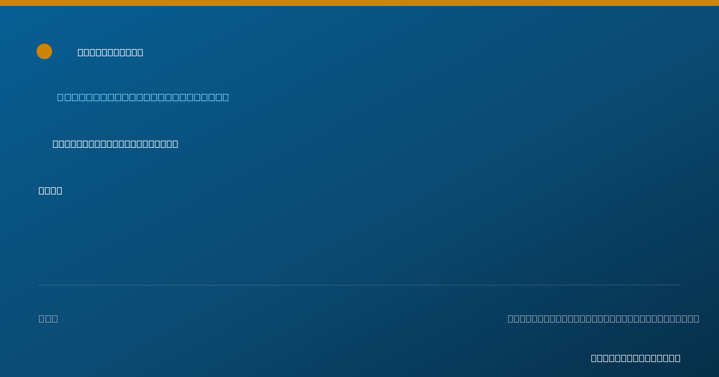The image size is (719, 377).
Task: Click the brightest white footer caption
Action: 636,358
